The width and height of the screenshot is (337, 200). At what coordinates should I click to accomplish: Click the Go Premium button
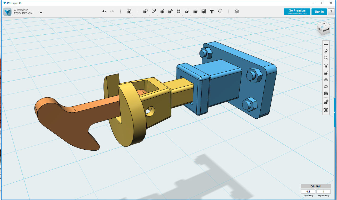coord(297,12)
